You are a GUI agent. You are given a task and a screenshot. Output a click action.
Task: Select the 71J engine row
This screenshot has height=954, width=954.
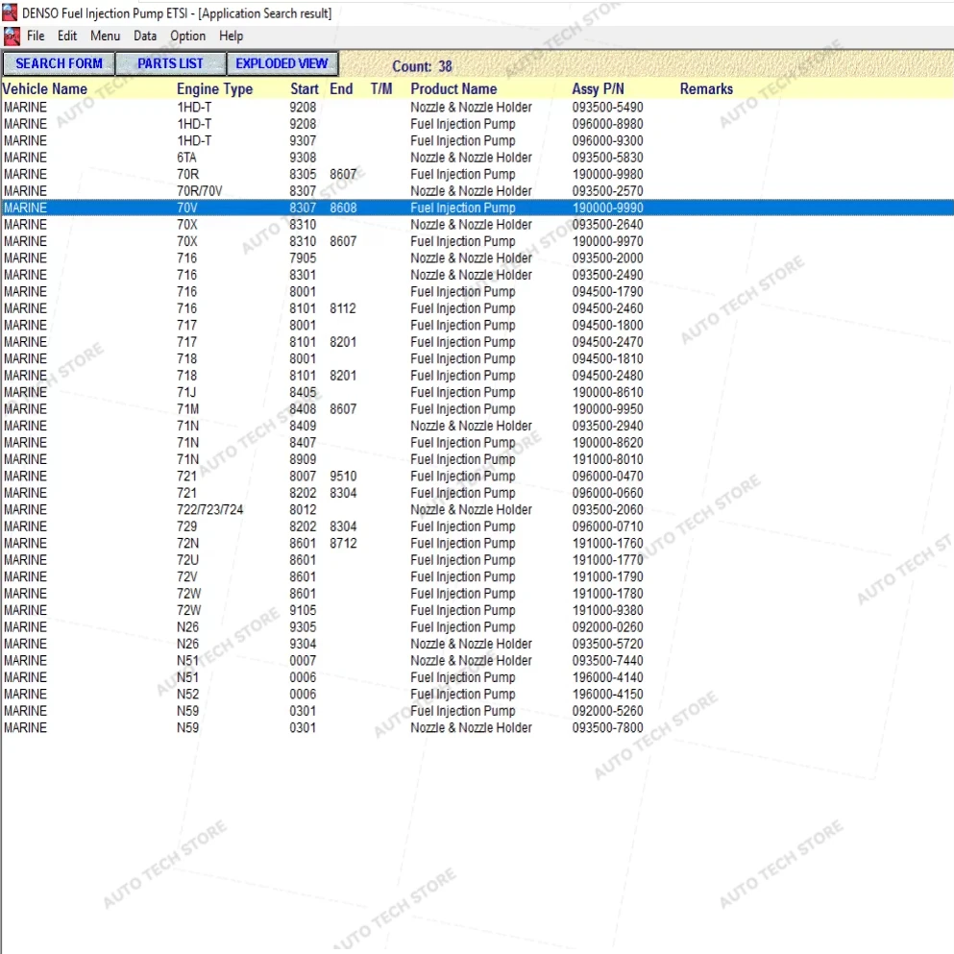[x=477, y=392]
